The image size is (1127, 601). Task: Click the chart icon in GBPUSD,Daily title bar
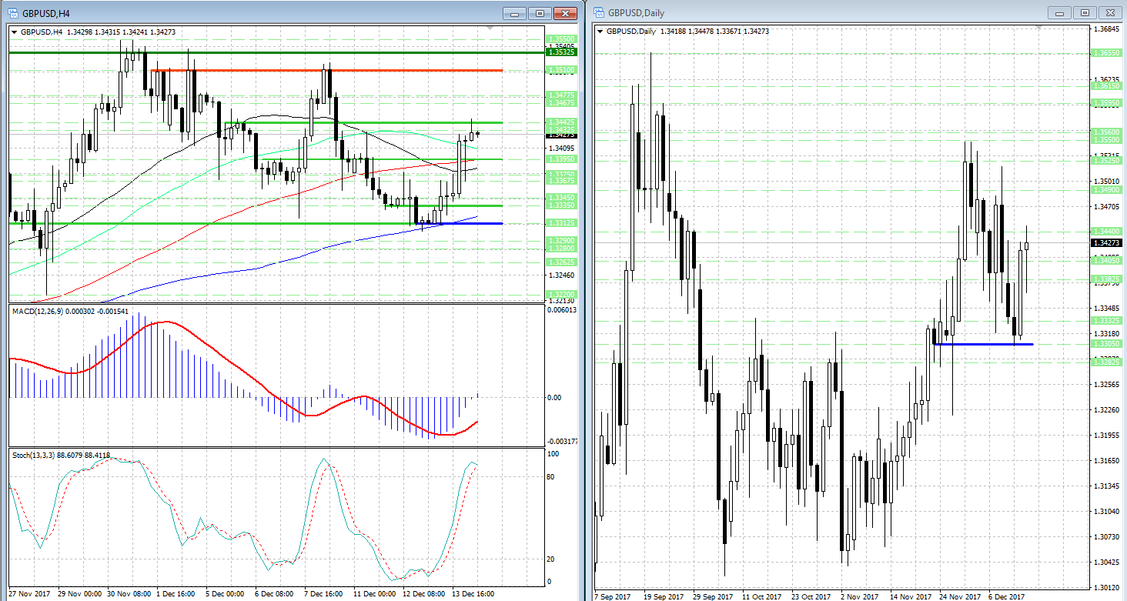(599, 13)
